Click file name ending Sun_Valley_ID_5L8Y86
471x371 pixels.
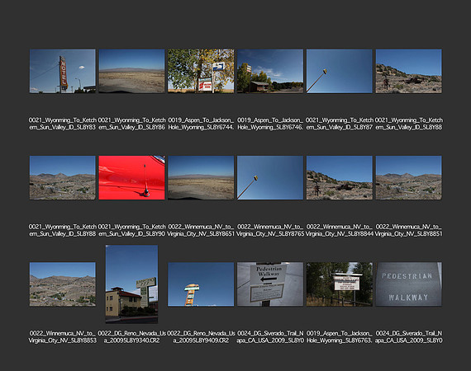pos(132,124)
